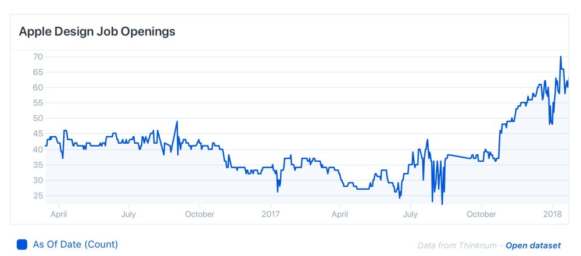Select the 2018 x-axis label

click(551, 214)
